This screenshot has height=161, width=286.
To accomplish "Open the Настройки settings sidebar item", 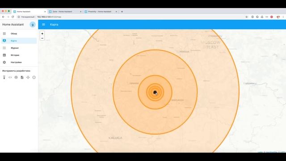I will [x=19, y=62].
